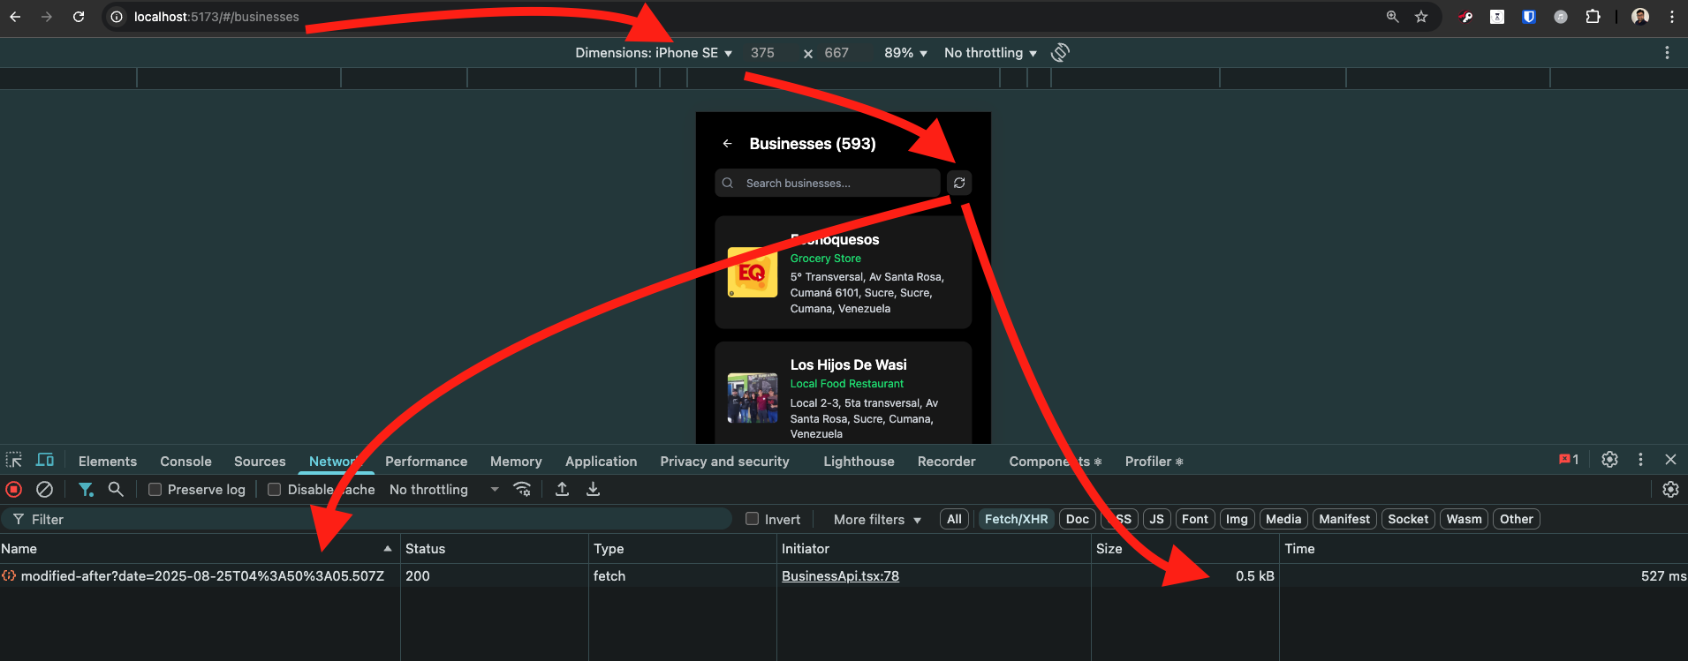This screenshot has width=1688, height=661.
Task: Bookmark this page with the star icon
Action: [1421, 17]
